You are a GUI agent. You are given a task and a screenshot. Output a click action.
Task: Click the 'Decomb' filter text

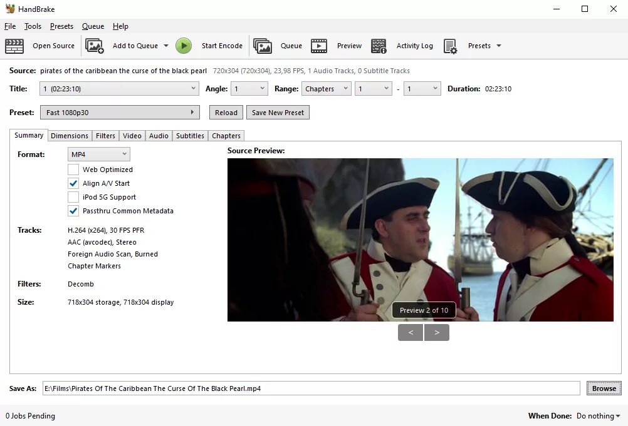[80, 284]
